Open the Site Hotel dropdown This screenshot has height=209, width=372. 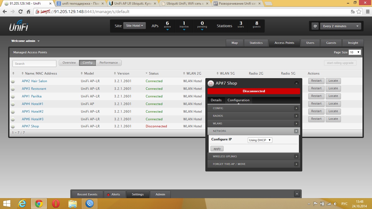pyautogui.click(x=135, y=26)
